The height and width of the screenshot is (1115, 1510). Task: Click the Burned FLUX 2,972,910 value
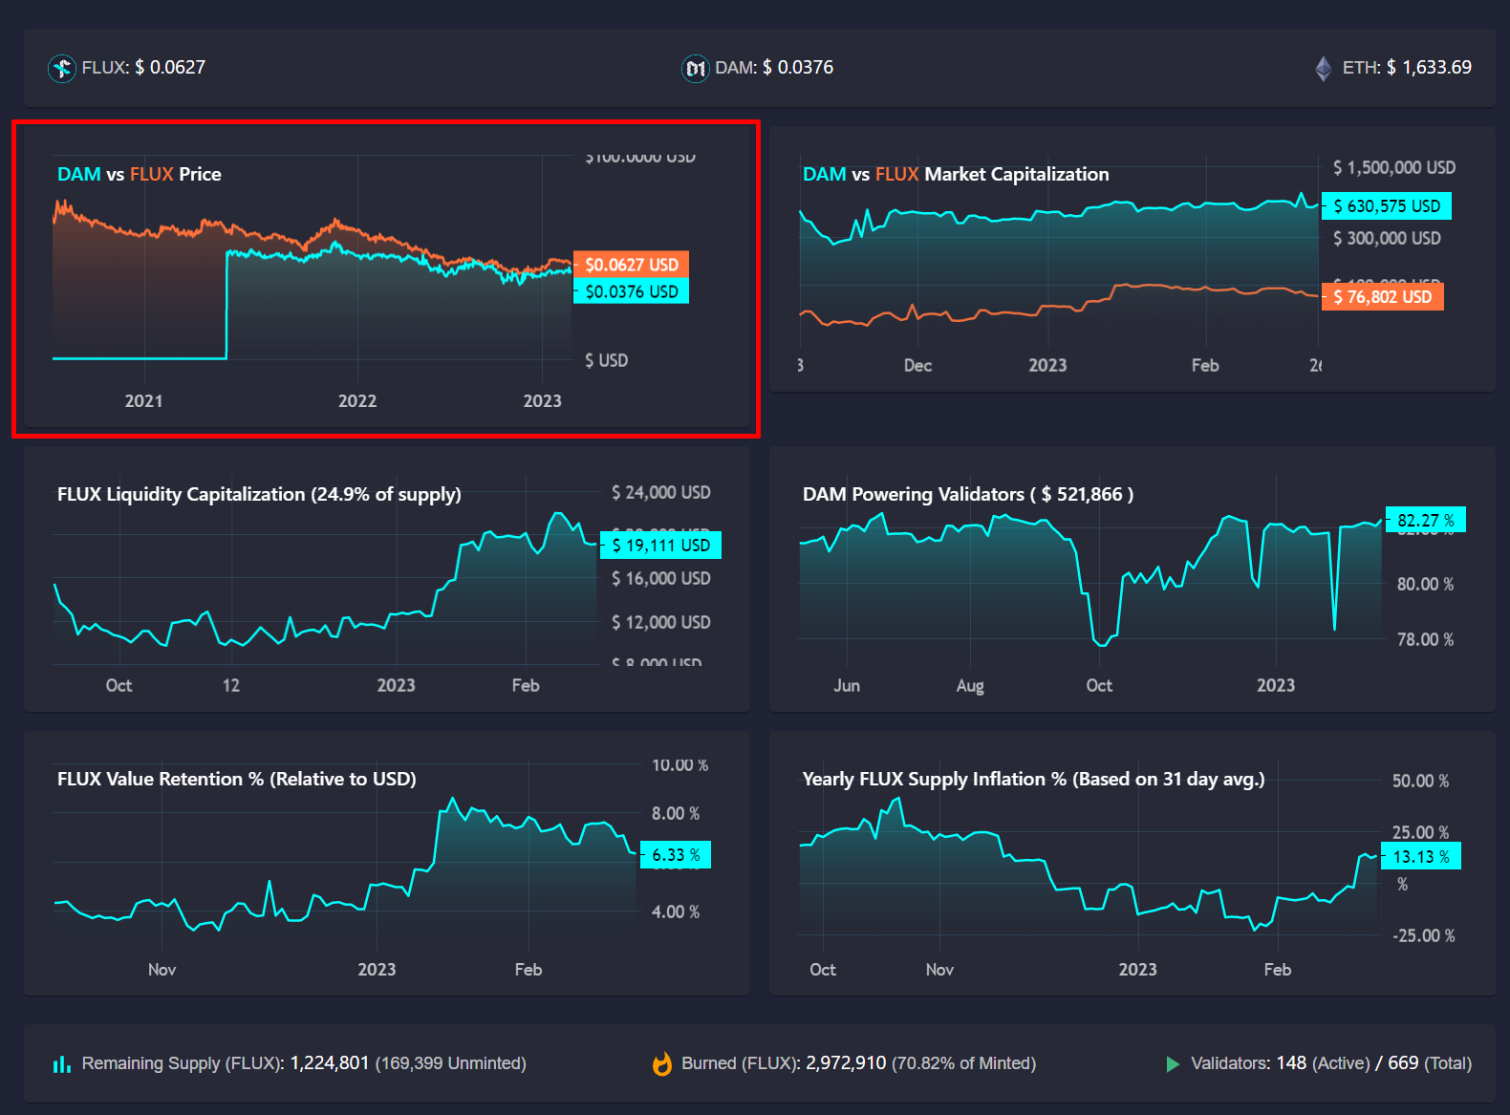pyautogui.click(x=846, y=1063)
